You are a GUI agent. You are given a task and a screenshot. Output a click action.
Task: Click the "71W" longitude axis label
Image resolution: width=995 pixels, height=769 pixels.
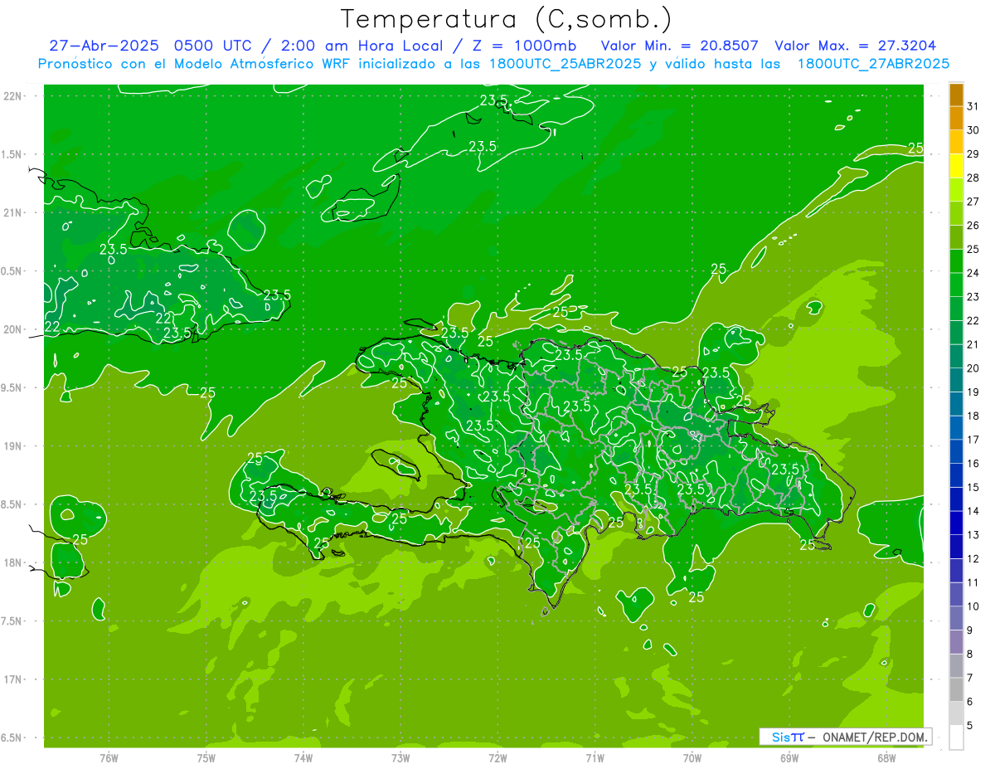(x=595, y=757)
